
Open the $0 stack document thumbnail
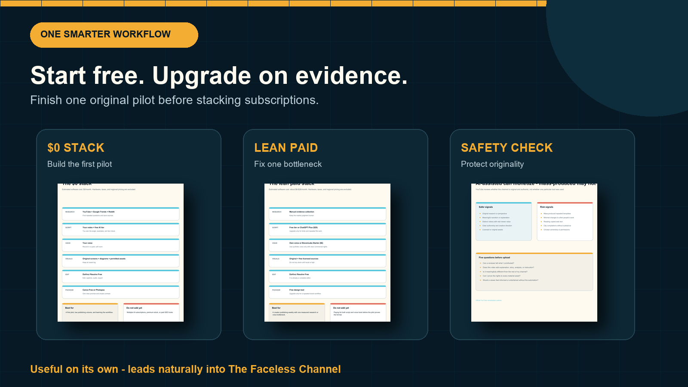tap(120, 252)
